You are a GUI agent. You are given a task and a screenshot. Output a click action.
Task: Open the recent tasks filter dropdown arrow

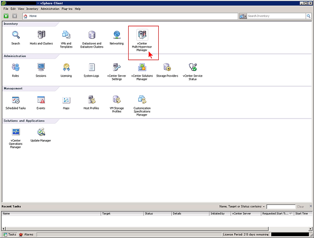[x=264, y=207]
